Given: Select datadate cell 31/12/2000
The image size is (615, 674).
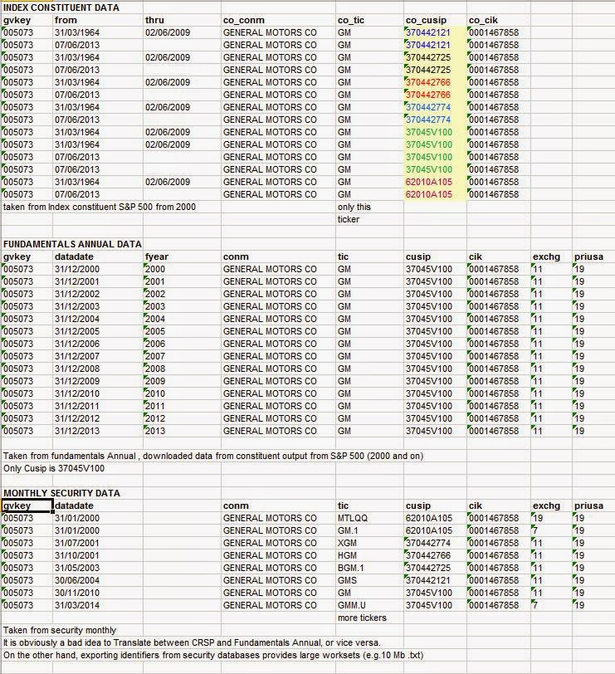Looking at the screenshot, I should point(98,269).
